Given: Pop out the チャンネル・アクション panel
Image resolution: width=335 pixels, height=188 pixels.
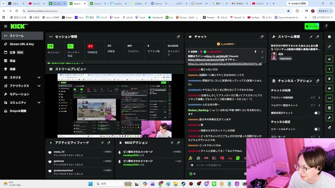Looking at the screenshot, I should coord(317,81).
